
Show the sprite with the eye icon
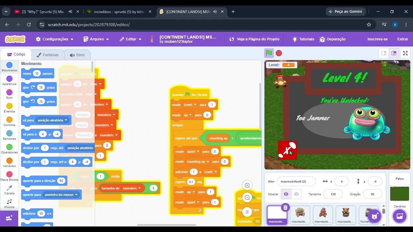[286, 194]
